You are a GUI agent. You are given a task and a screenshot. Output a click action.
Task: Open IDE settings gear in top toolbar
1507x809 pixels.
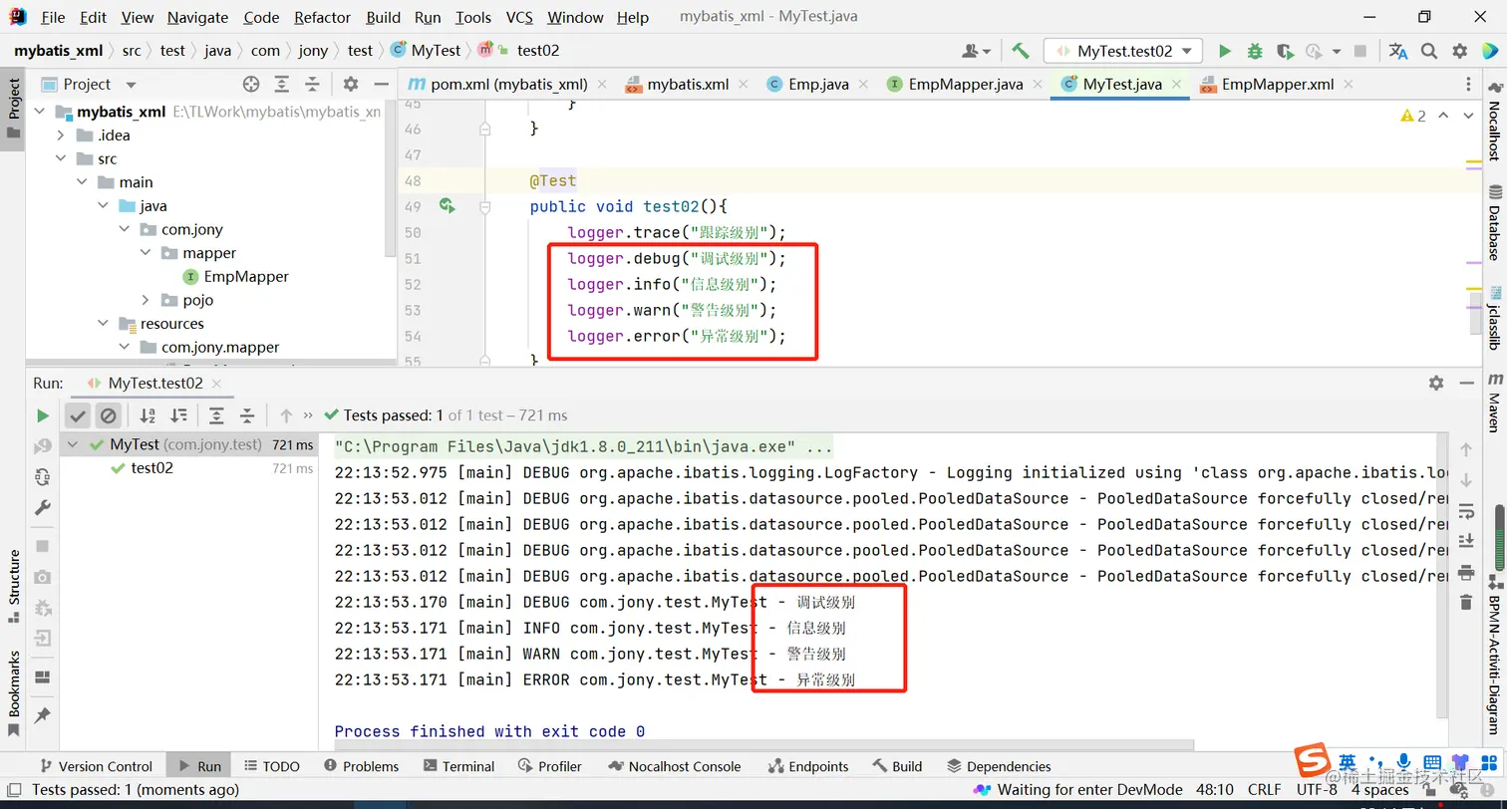coord(1459,51)
